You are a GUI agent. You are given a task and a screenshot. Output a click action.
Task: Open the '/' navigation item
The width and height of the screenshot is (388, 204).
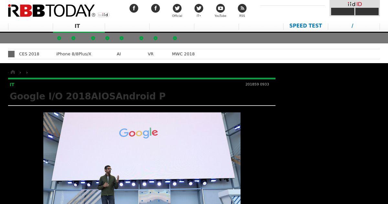(x=352, y=26)
